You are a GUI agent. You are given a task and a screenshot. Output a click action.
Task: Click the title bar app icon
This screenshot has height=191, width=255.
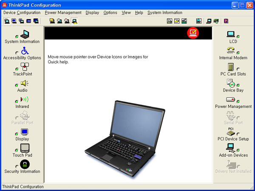point(4,5)
